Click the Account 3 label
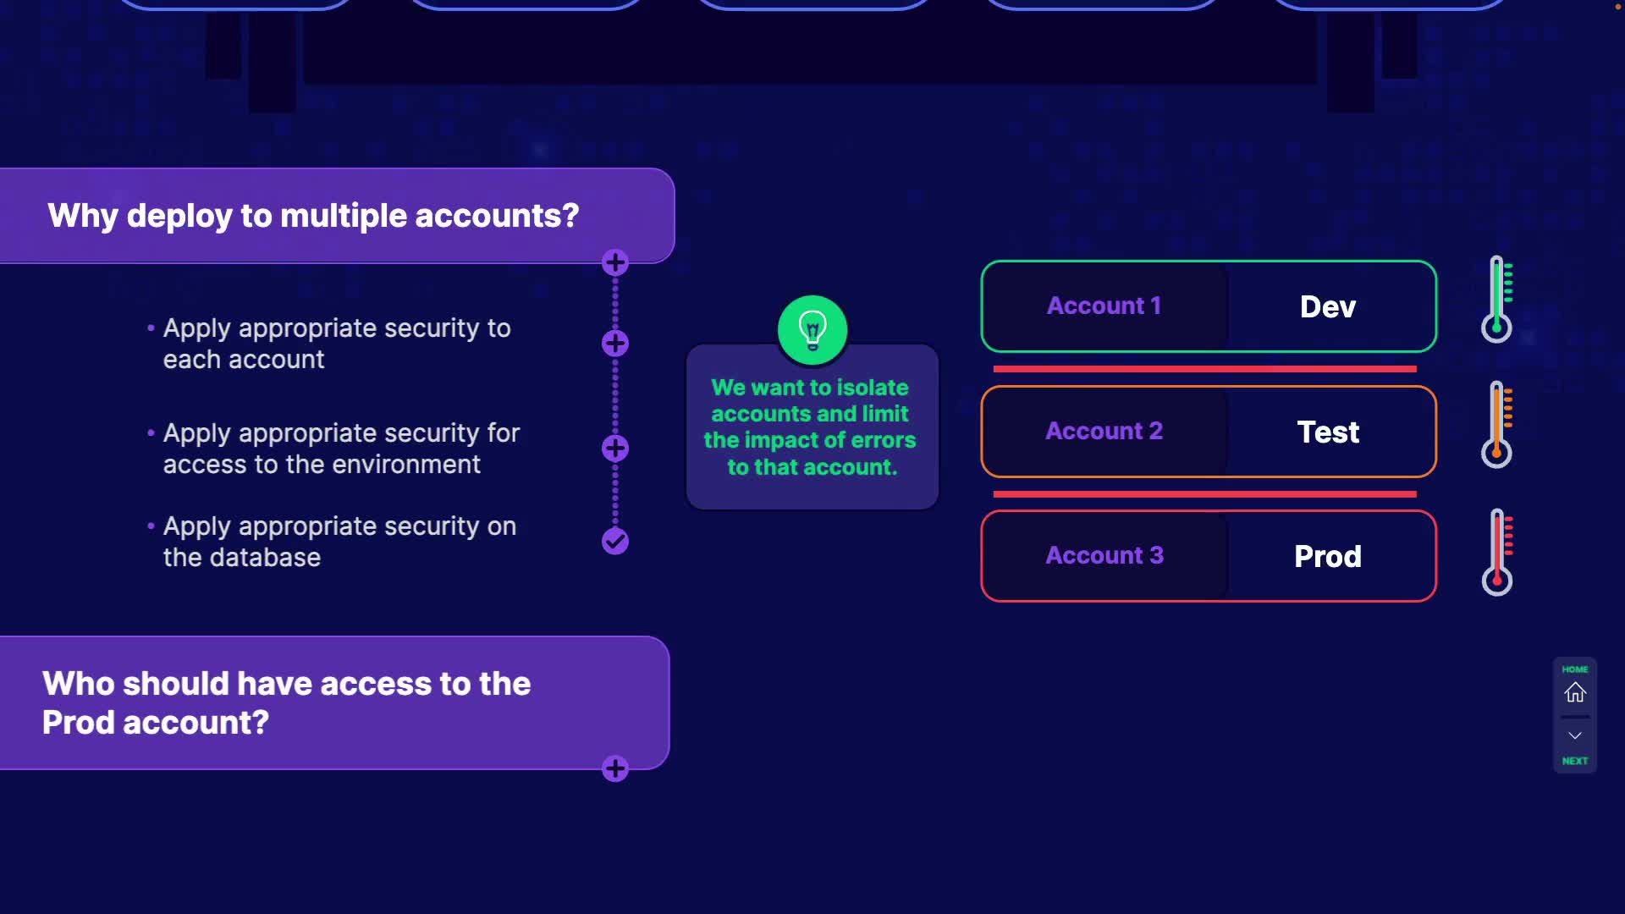The image size is (1625, 914). (1104, 555)
